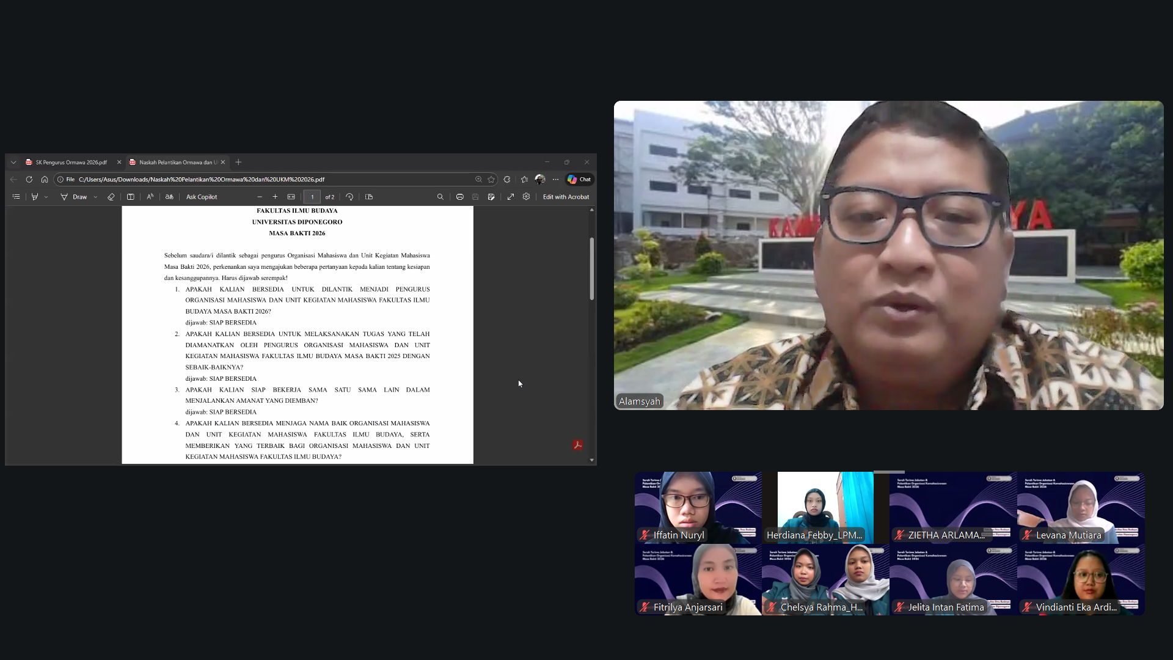Image resolution: width=1173 pixels, height=660 pixels.
Task: Print the current PDF
Action: pos(459,197)
